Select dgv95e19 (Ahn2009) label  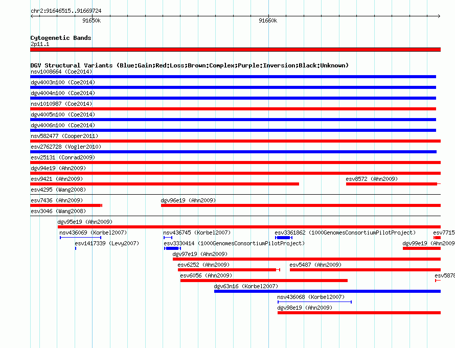[x=85, y=222]
